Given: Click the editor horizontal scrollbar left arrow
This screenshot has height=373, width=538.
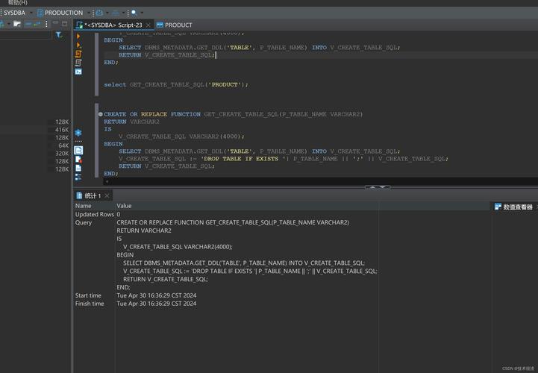Looking at the screenshot, I should [107, 181].
